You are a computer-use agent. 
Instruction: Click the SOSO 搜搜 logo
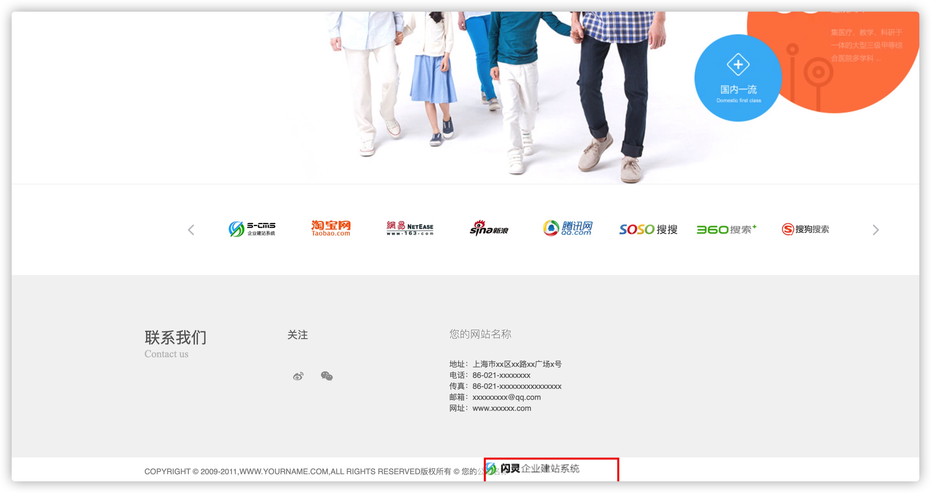[648, 229]
